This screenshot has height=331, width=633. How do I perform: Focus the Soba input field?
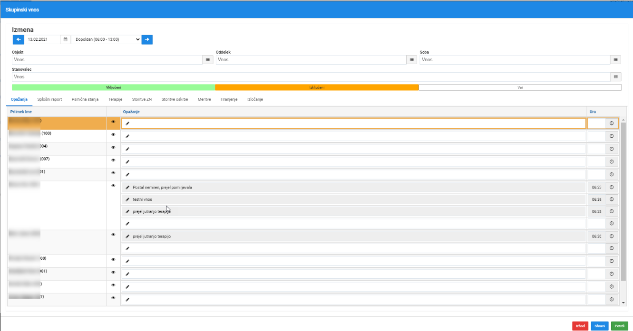tap(515, 60)
